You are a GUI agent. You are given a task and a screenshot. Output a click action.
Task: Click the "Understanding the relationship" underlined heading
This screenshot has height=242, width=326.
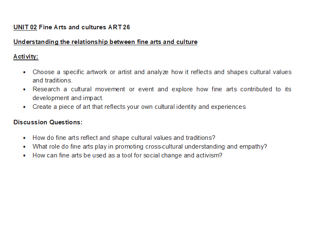(x=105, y=42)
